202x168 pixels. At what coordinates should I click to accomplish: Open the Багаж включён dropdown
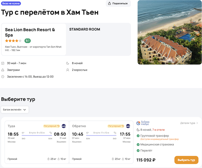coord(15,110)
